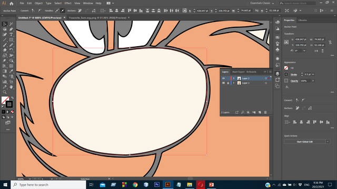The image size is (337, 189).
Task: Select the Direct Selection tool
Action: [5, 24]
